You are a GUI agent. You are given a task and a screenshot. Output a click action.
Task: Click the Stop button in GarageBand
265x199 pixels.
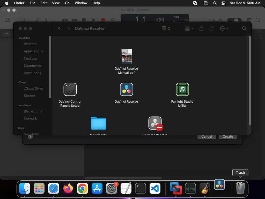(84, 20)
